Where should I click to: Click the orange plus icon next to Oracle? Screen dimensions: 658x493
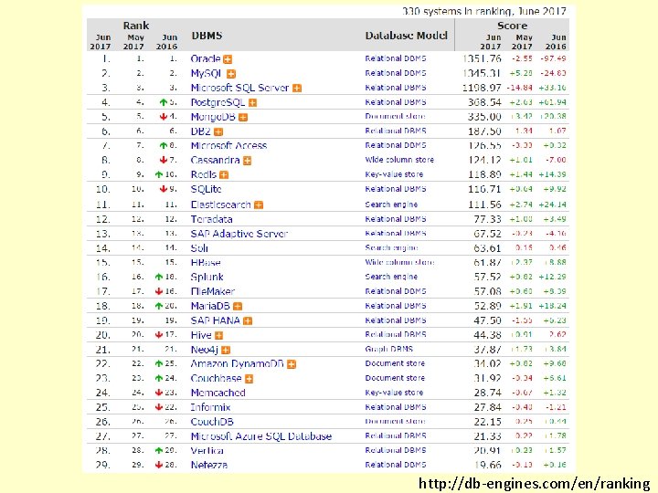(x=228, y=59)
